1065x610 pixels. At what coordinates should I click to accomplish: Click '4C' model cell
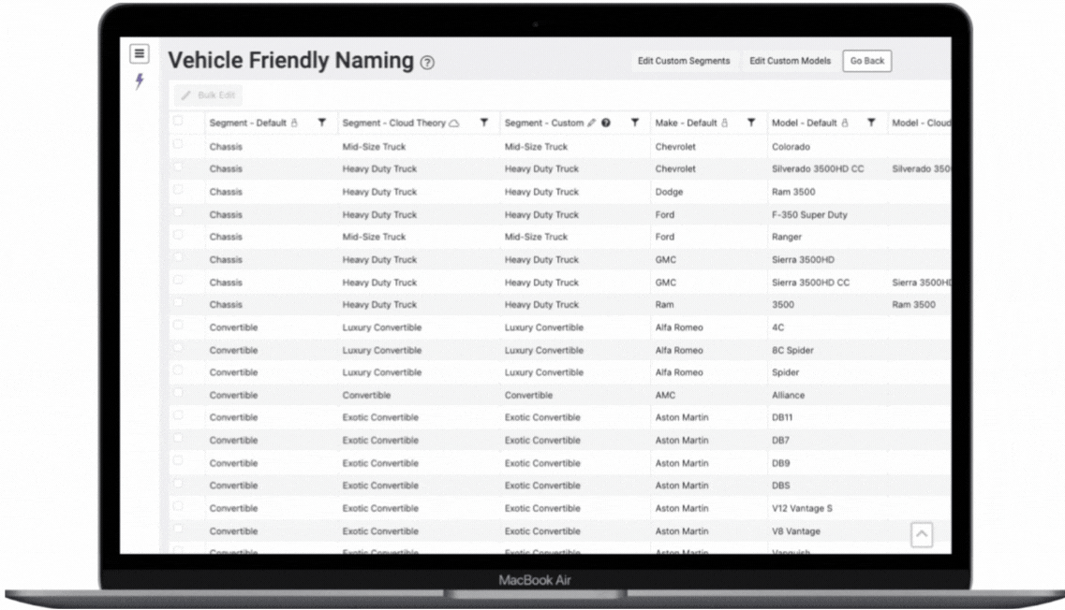click(x=777, y=327)
